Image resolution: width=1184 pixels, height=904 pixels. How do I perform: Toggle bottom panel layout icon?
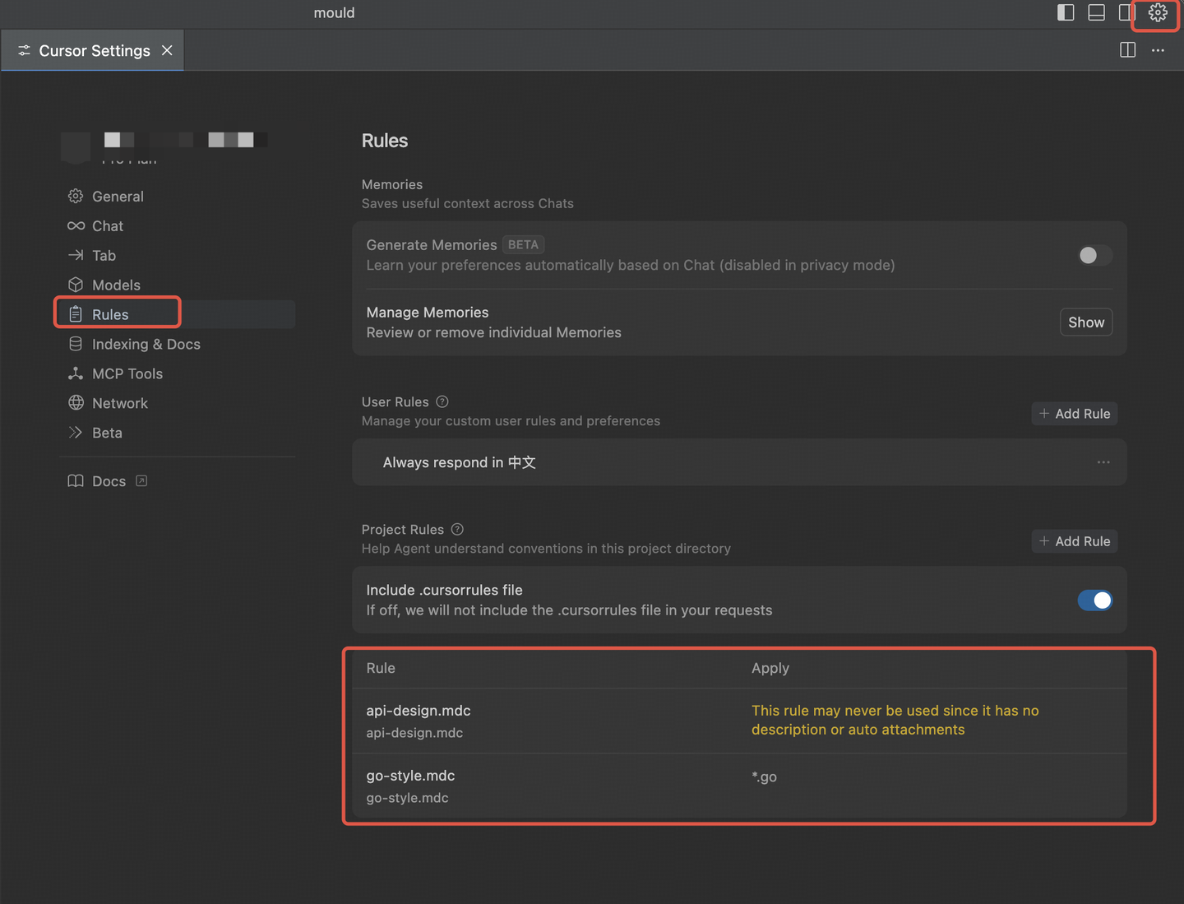coord(1096,12)
